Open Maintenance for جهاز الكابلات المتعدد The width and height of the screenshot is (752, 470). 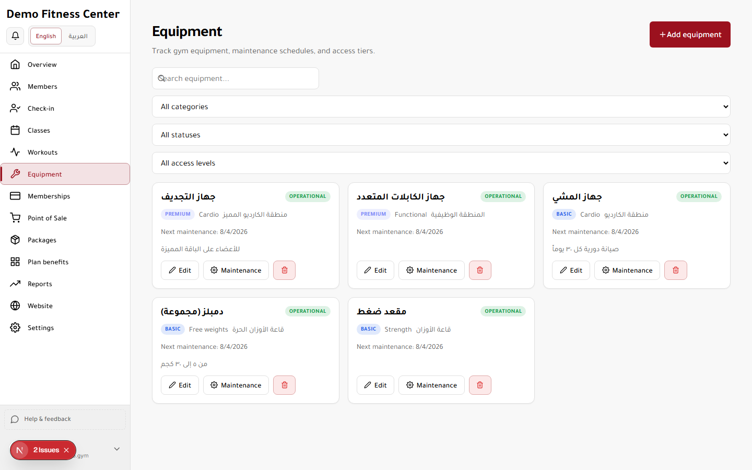coord(431,271)
